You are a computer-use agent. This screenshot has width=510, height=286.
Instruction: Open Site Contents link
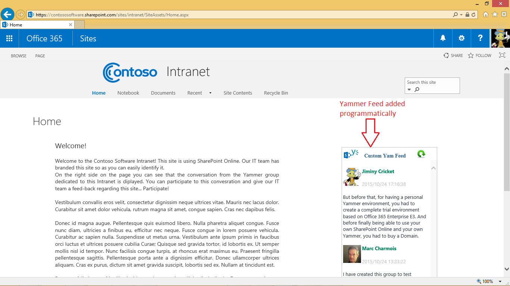(238, 93)
